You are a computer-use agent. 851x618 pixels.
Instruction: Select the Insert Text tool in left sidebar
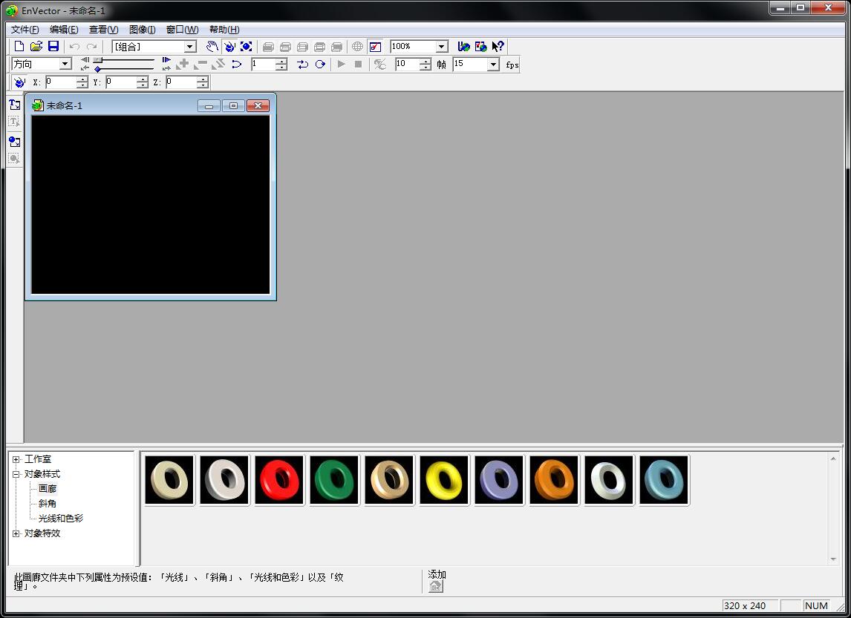[x=14, y=122]
